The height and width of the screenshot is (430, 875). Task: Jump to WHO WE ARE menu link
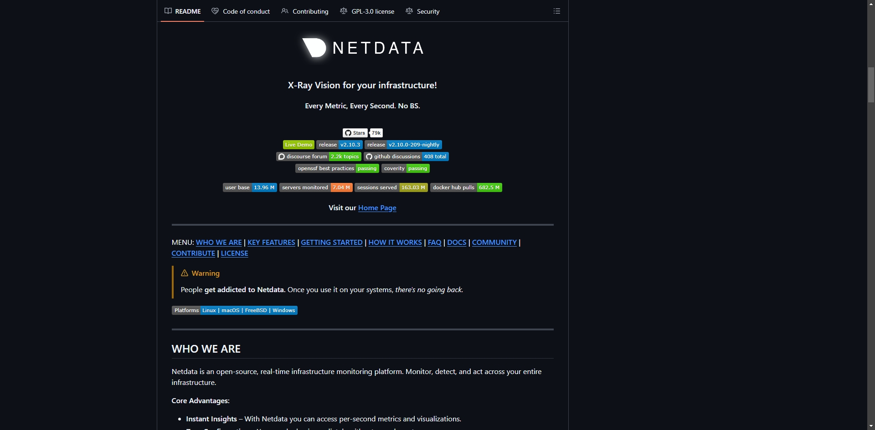pyautogui.click(x=219, y=243)
